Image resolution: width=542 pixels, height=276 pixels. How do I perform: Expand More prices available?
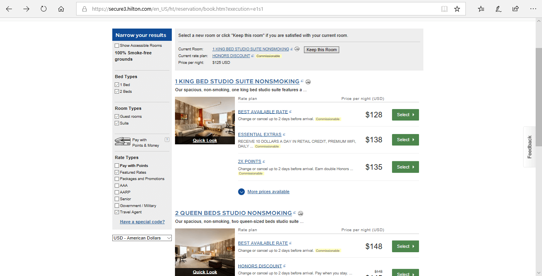pos(268,192)
